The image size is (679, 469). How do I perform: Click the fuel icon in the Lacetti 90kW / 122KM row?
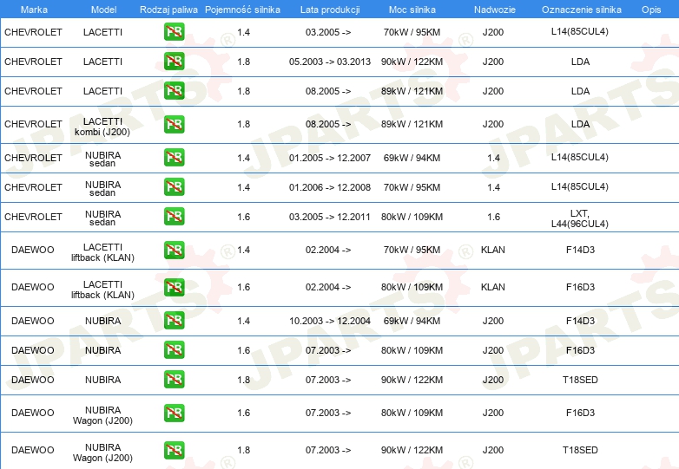click(x=174, y=62)
